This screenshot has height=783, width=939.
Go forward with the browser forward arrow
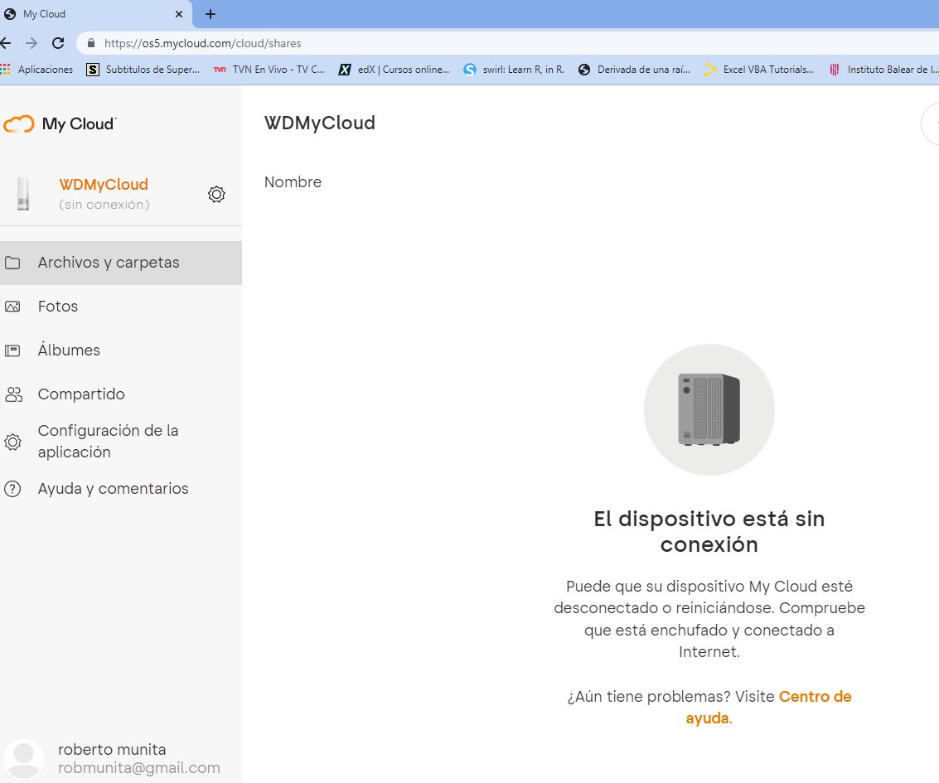(31, 43)
